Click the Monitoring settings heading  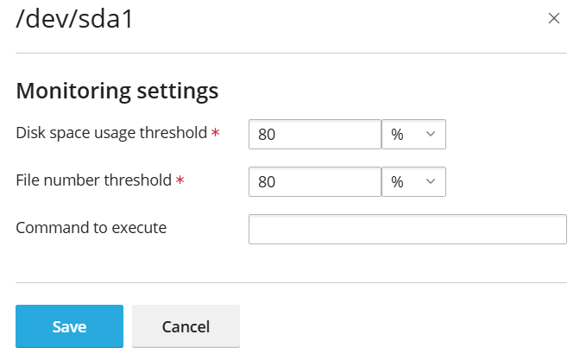pyautogui.click(x=117, y=91)
